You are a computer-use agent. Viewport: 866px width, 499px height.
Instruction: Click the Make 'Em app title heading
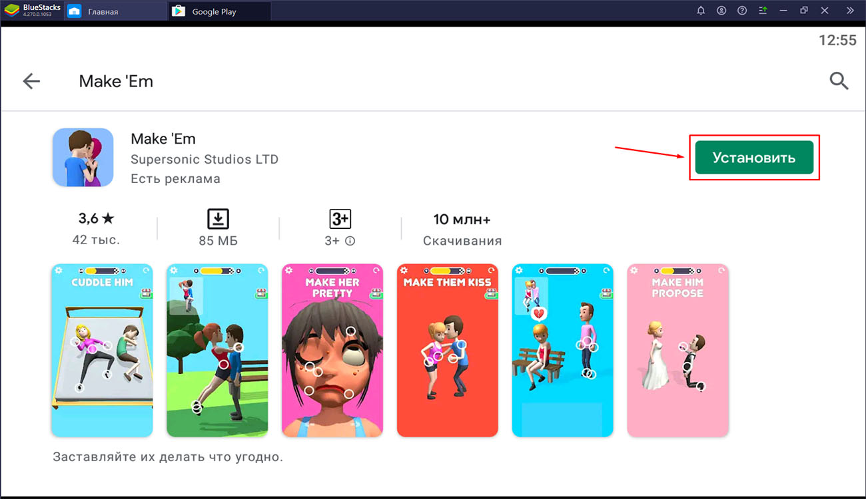click(163, 138)
